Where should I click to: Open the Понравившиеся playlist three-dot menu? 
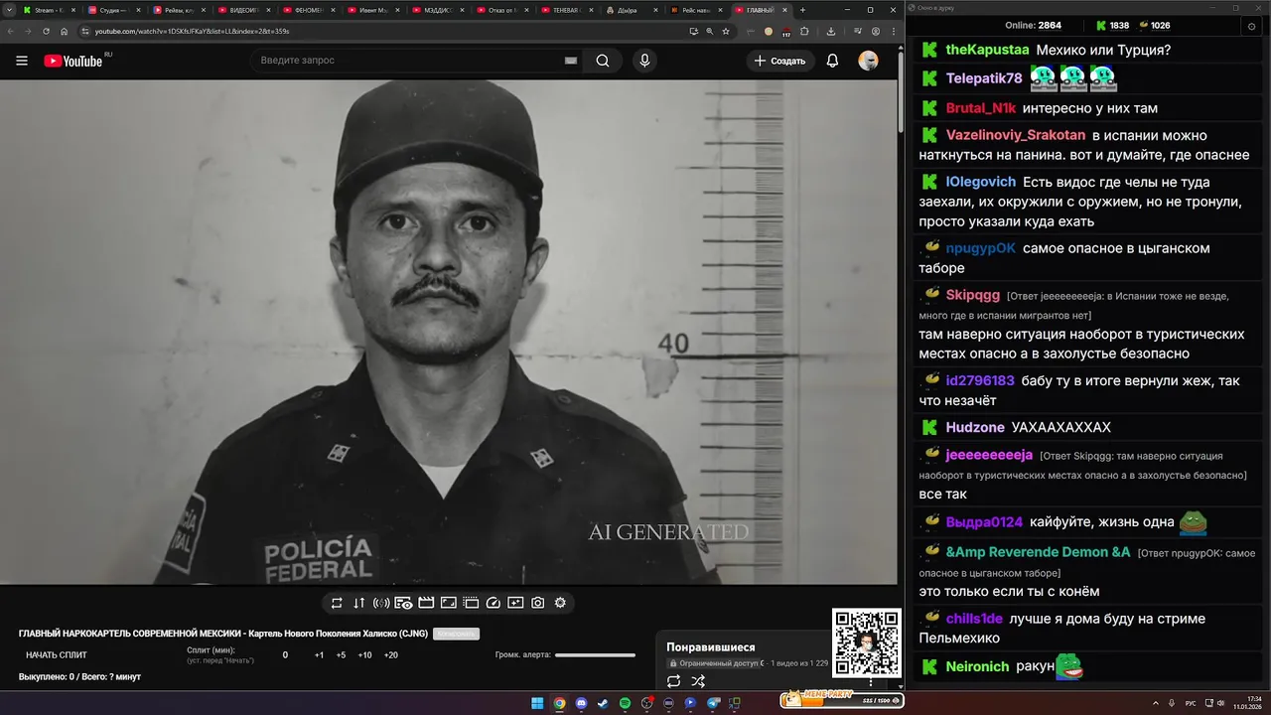click(x=871, y=682)
